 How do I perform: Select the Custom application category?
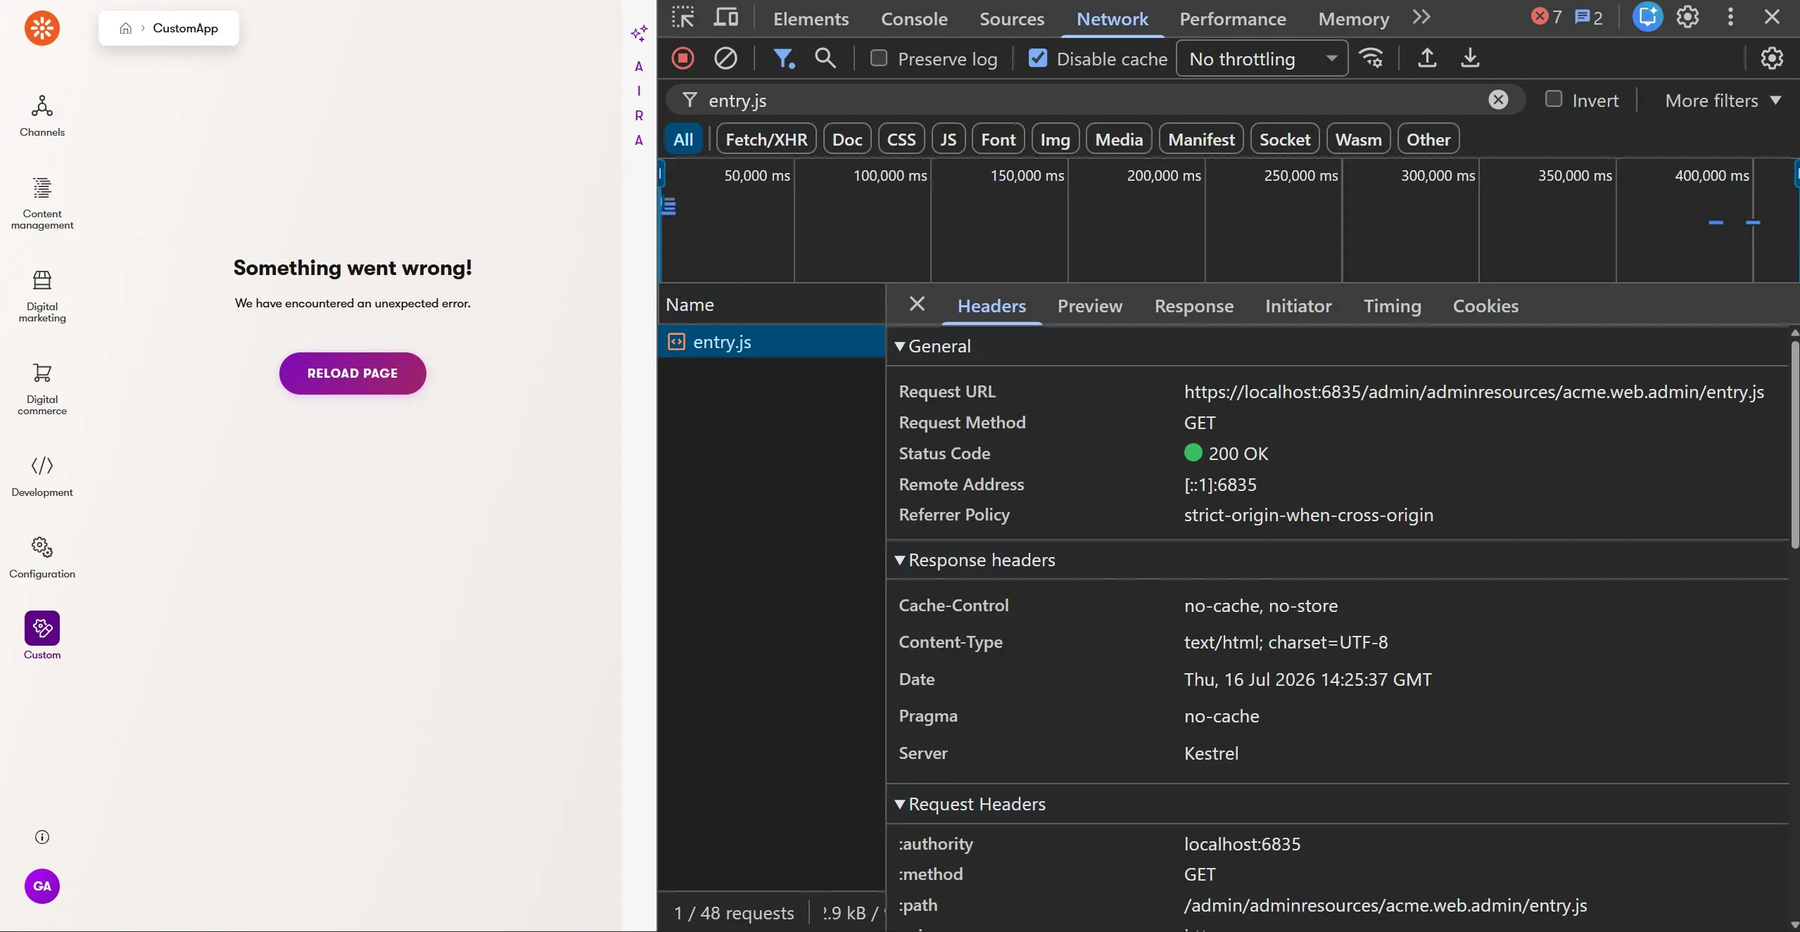click(x=42, y=636)
